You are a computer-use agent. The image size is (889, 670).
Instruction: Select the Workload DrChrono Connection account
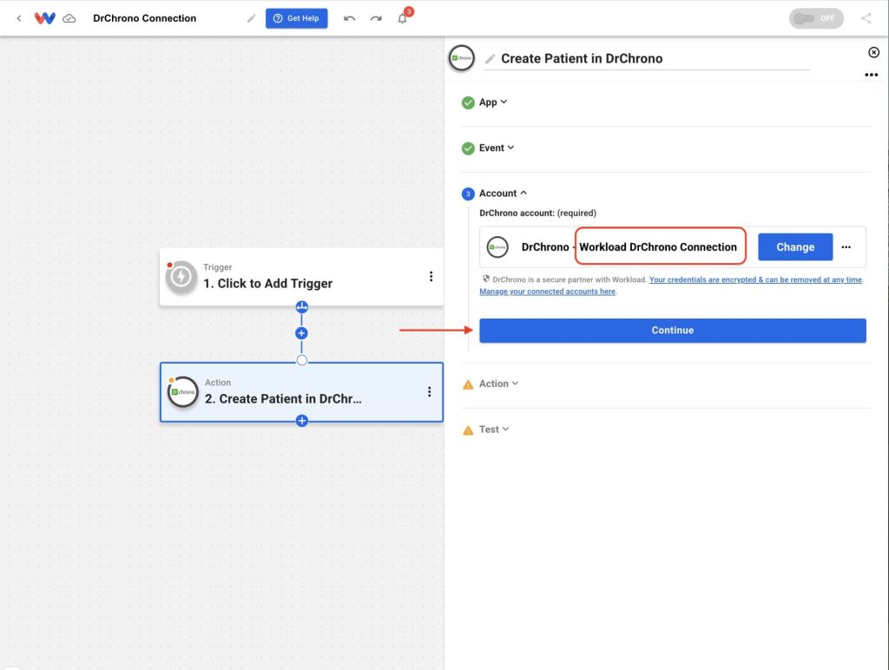click(x=660, y=246)
